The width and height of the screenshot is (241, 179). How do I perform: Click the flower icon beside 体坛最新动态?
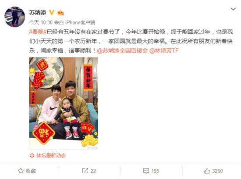32,156
